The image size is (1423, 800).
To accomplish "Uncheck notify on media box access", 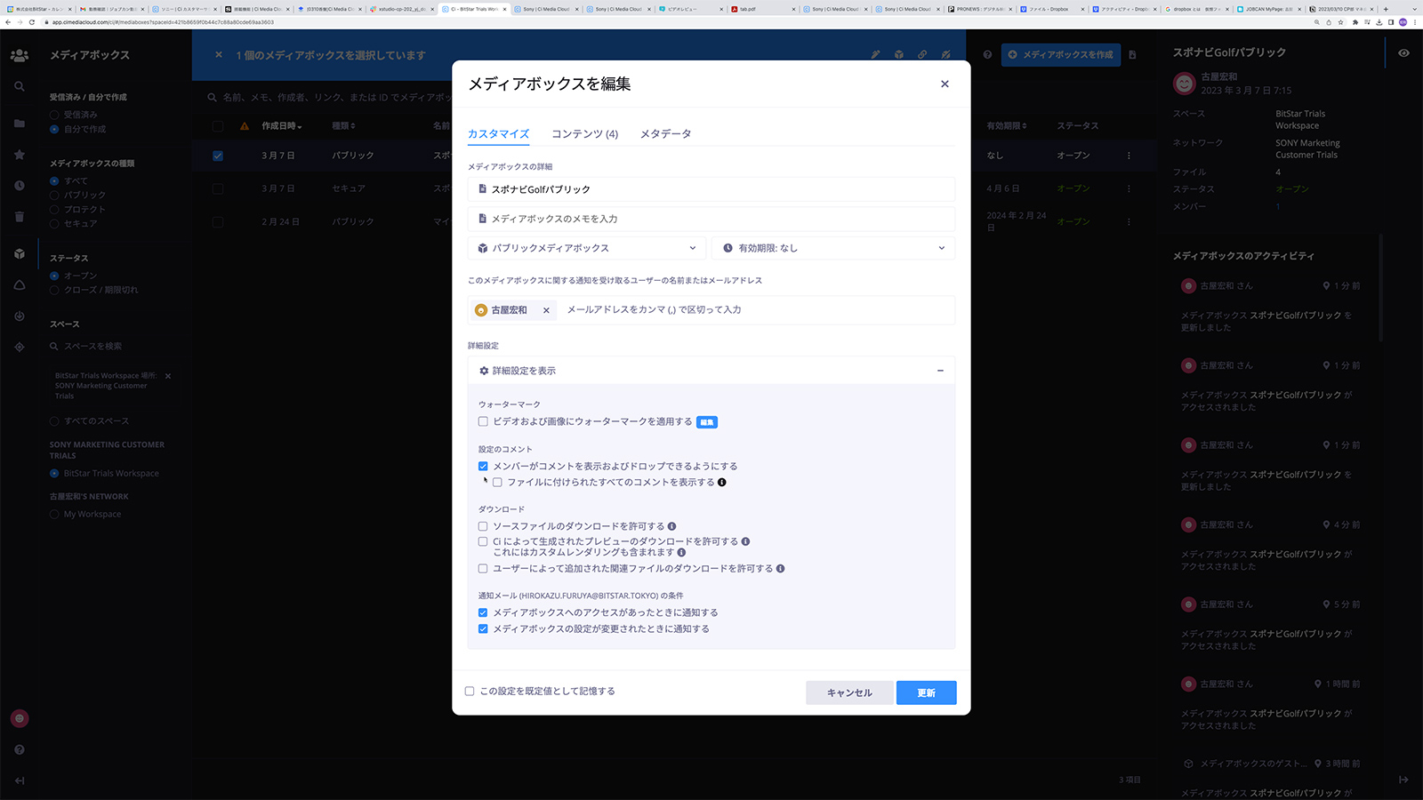I will coord(483,612).
